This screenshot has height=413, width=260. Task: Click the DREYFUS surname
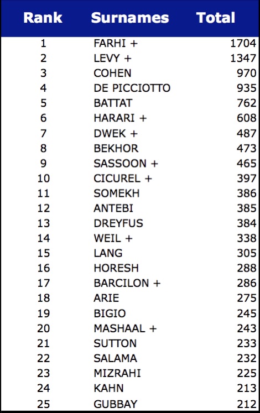(118, 223)
